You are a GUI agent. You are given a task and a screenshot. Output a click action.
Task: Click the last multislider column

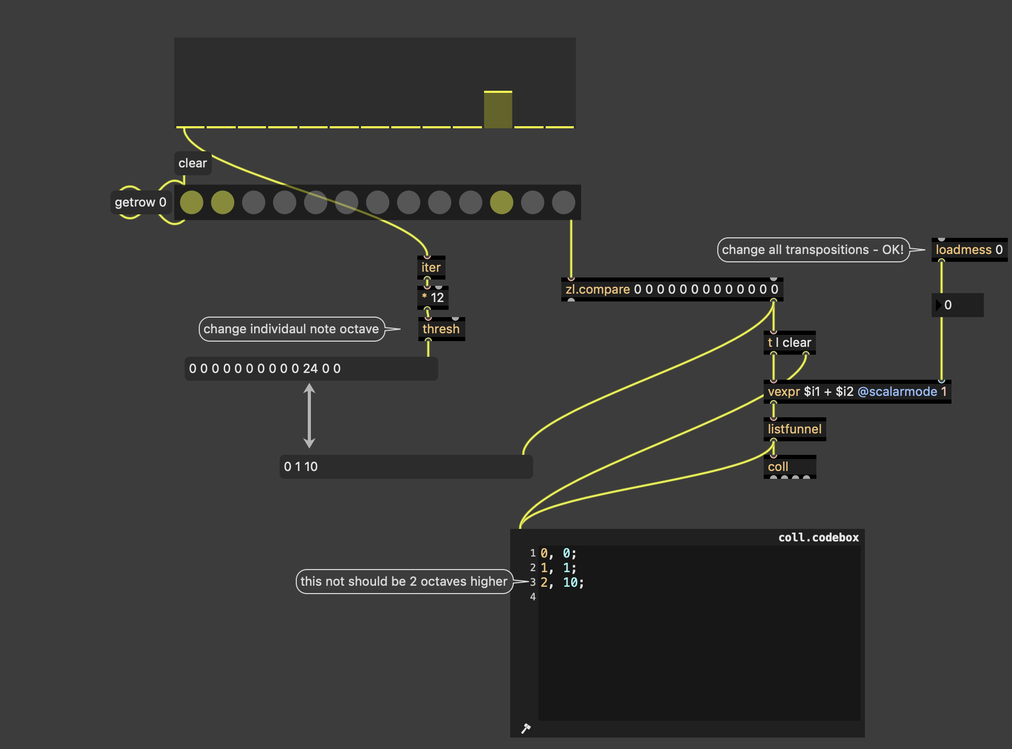tap(560, 83)
